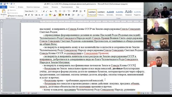Viewport: 172px width, 97px height.
Task: Open Quick Access Toolbar customization arrow
Action: point(14,4)
